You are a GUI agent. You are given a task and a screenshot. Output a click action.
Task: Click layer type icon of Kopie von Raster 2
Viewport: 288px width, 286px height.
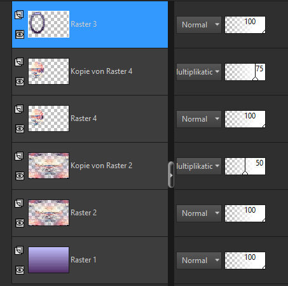pos(19,156)
